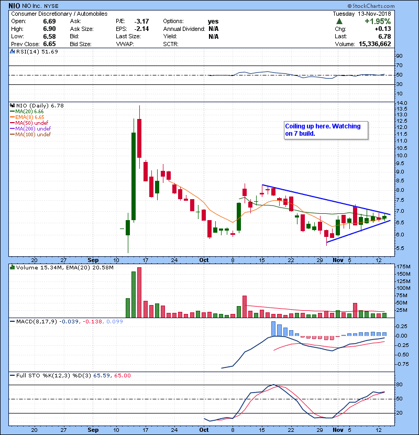The width and height of the screenshot is (419, 435).
Task: Click the stochastic %D value 65.00
Action: click(122, 375)
